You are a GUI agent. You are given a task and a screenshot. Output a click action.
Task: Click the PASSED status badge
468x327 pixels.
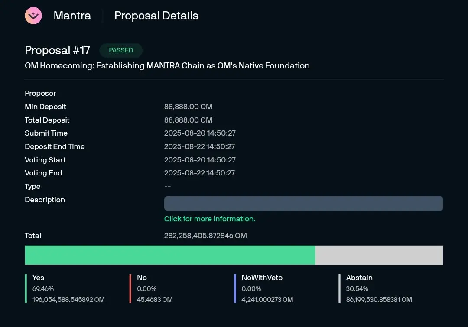point(121,50)
